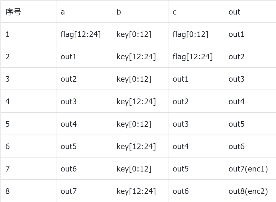Click out2 in row 2's out column
276x202 pixels.
point(236,57)
